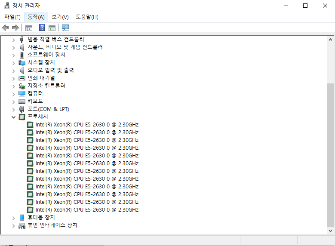Select the 포트(COM & LPT) label
This screenshot has width=335, height=246.
(48, 109)
